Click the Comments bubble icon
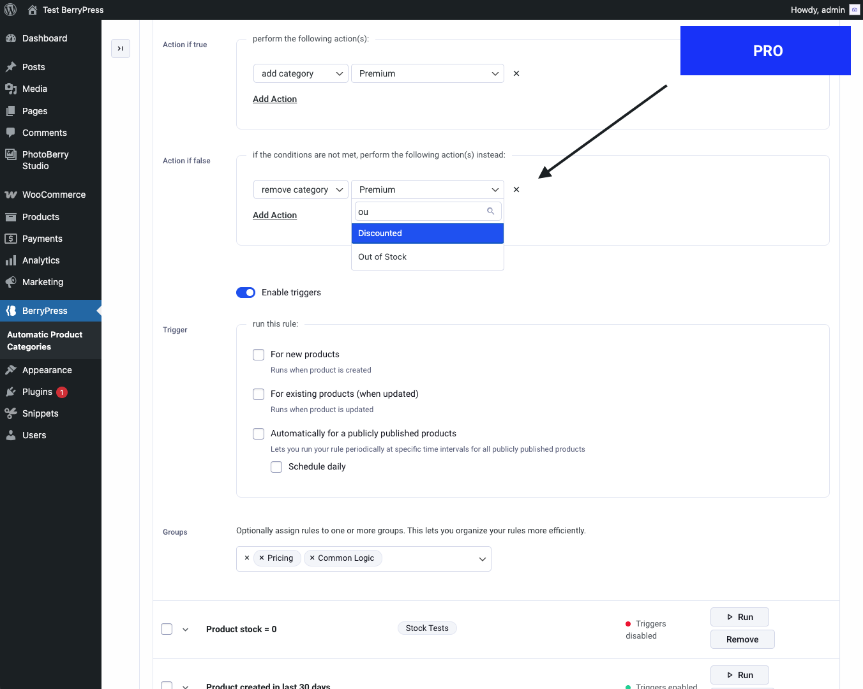863x689 pixels. click(11, 133)
